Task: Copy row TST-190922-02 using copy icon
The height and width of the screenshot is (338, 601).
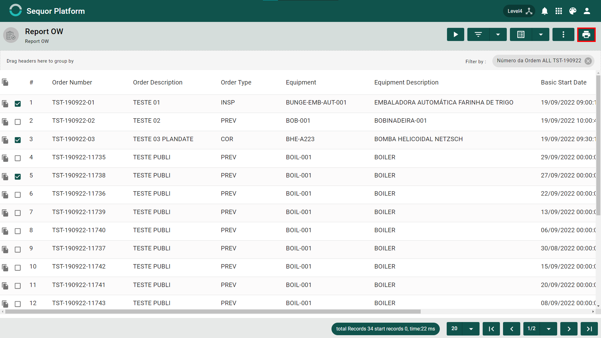Action: tap(5, 121)
